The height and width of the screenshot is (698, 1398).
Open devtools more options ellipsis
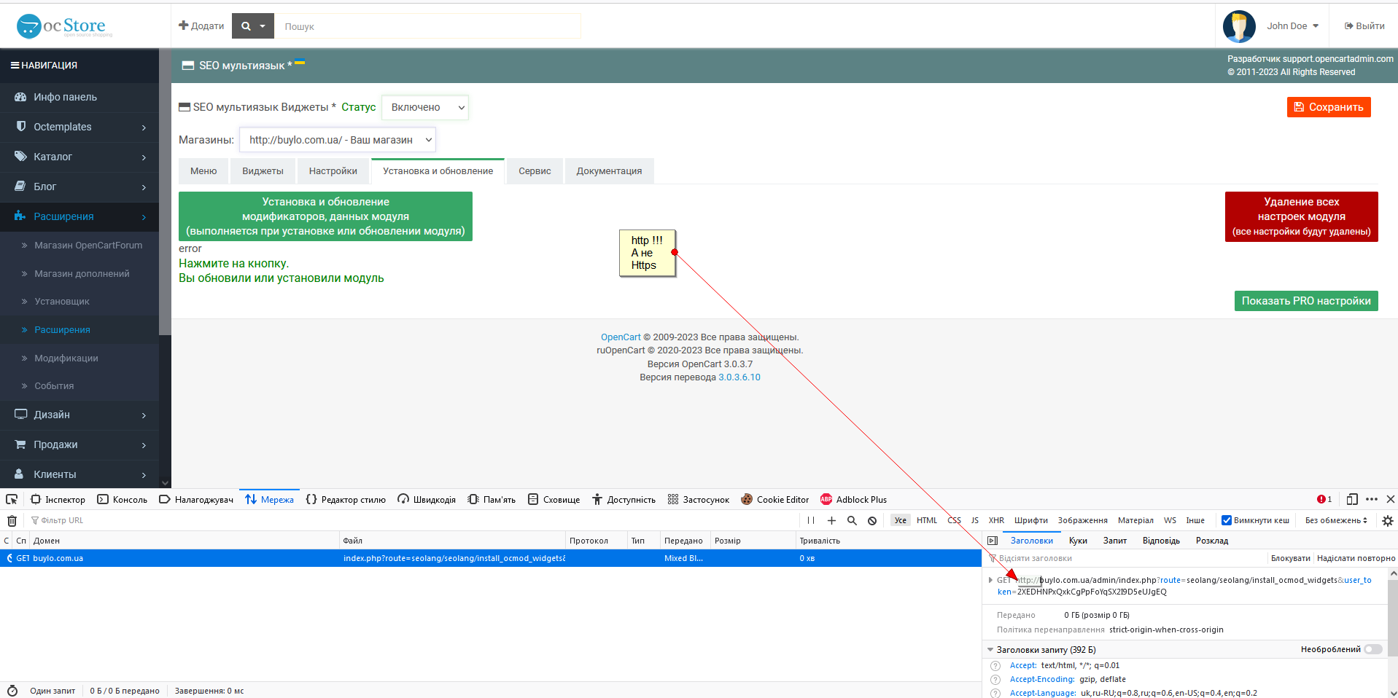click(x=1372, y=499)
